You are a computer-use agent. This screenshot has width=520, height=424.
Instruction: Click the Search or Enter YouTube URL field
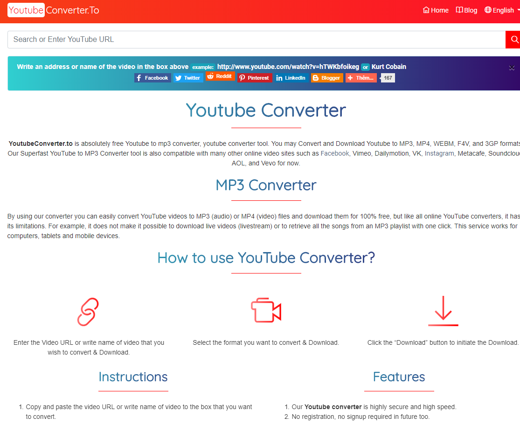(257, 40)
